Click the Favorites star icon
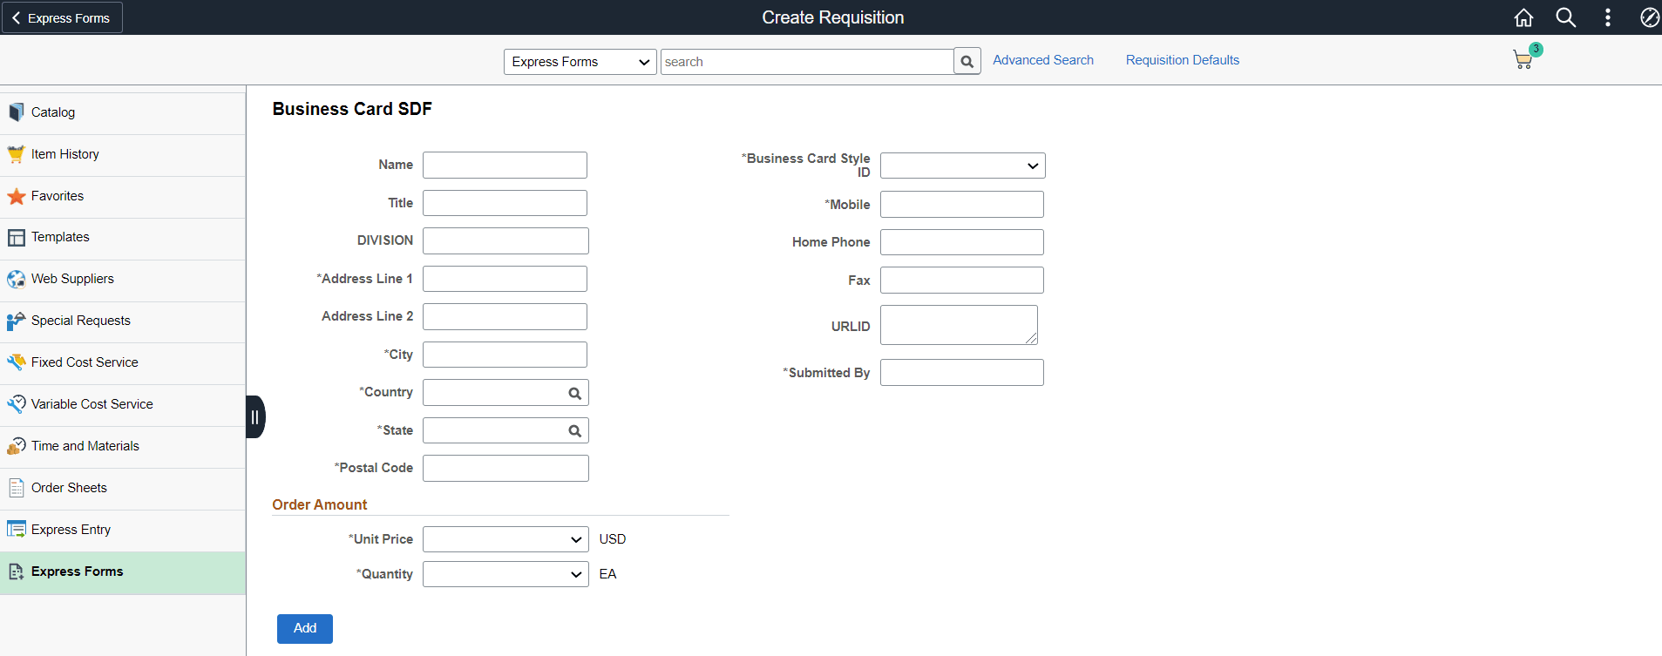This screenshot has width=1662, height=656. 17,196
